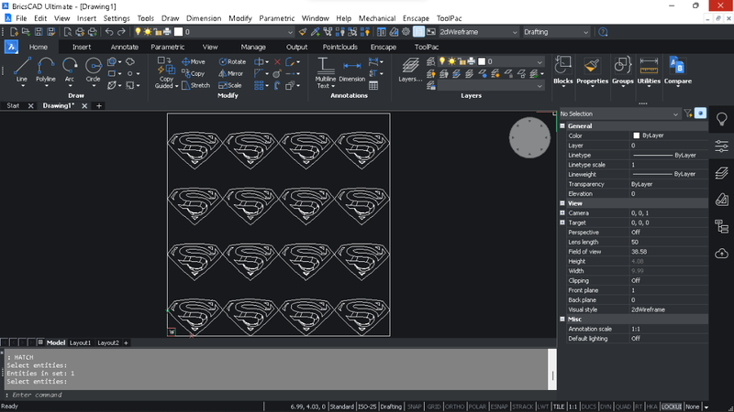Switch to the Annotate ribbon tab
The image size is (734, 412).
click(124, 47)
